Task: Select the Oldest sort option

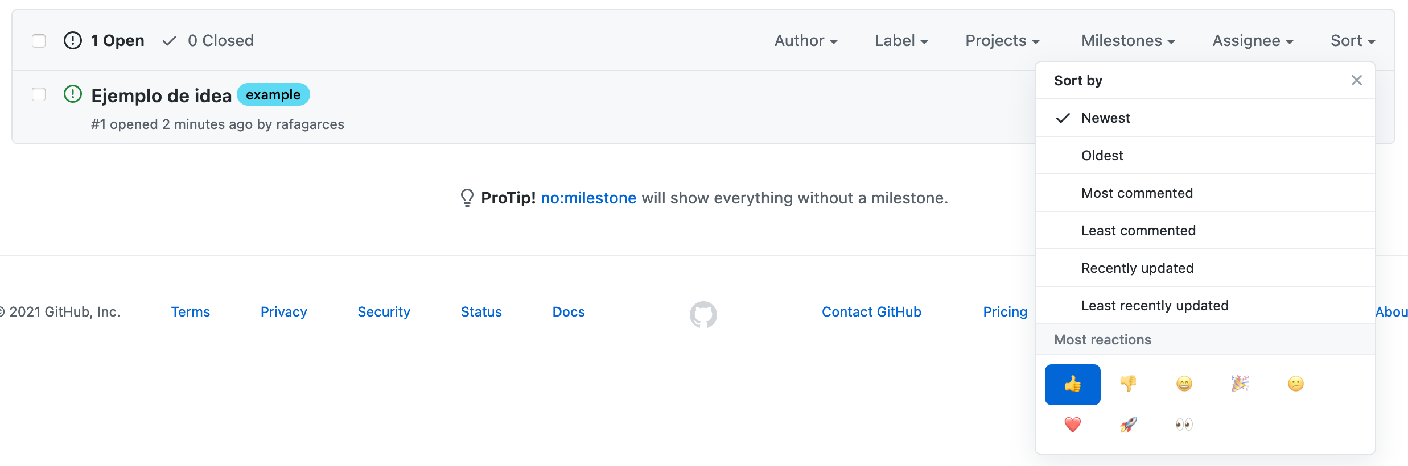Action: pyautogui.click(x=1102, y=155)
